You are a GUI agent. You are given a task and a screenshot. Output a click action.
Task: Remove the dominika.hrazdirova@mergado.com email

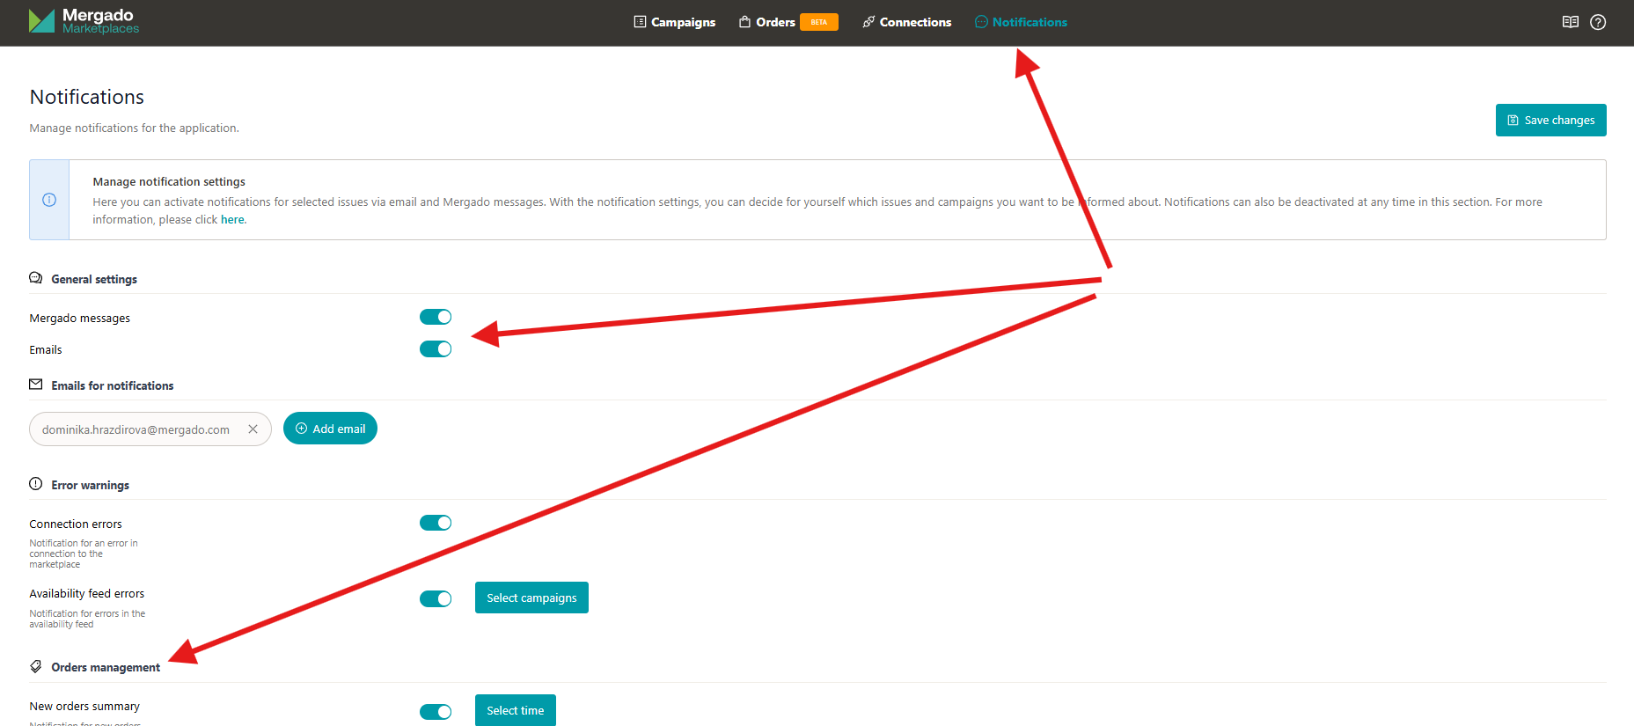tap(253, 429)
